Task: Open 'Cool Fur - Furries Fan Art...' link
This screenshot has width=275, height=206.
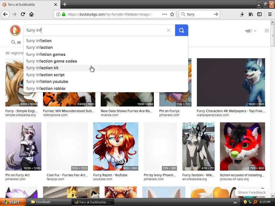Action: (x=67, y=175)
